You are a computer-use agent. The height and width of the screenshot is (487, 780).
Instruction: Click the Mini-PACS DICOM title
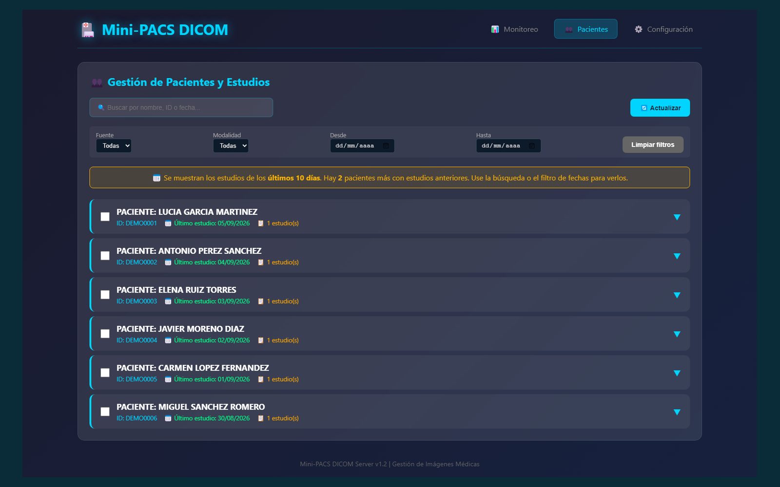point(165,30)
